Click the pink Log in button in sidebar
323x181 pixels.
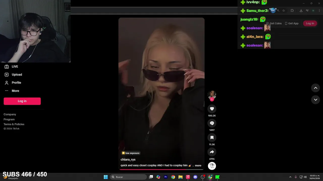coord(22,101)
